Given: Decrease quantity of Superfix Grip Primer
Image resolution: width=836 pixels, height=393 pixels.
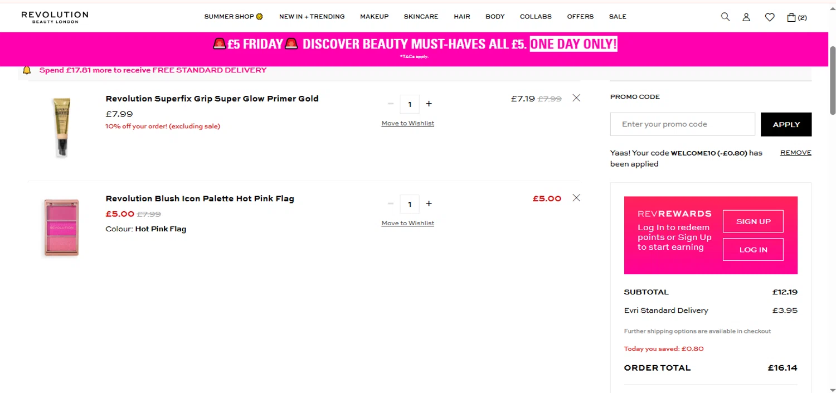Looking at the screenshot, I should click(391, 104).
